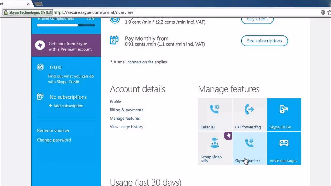Open View usage history link
Image resolution: width=331 pixels, height=186 pixels.
point(126,127)
